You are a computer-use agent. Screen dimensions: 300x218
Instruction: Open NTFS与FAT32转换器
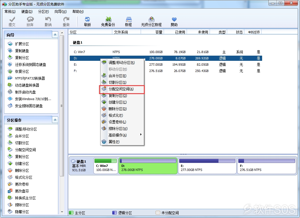(26, 78)
